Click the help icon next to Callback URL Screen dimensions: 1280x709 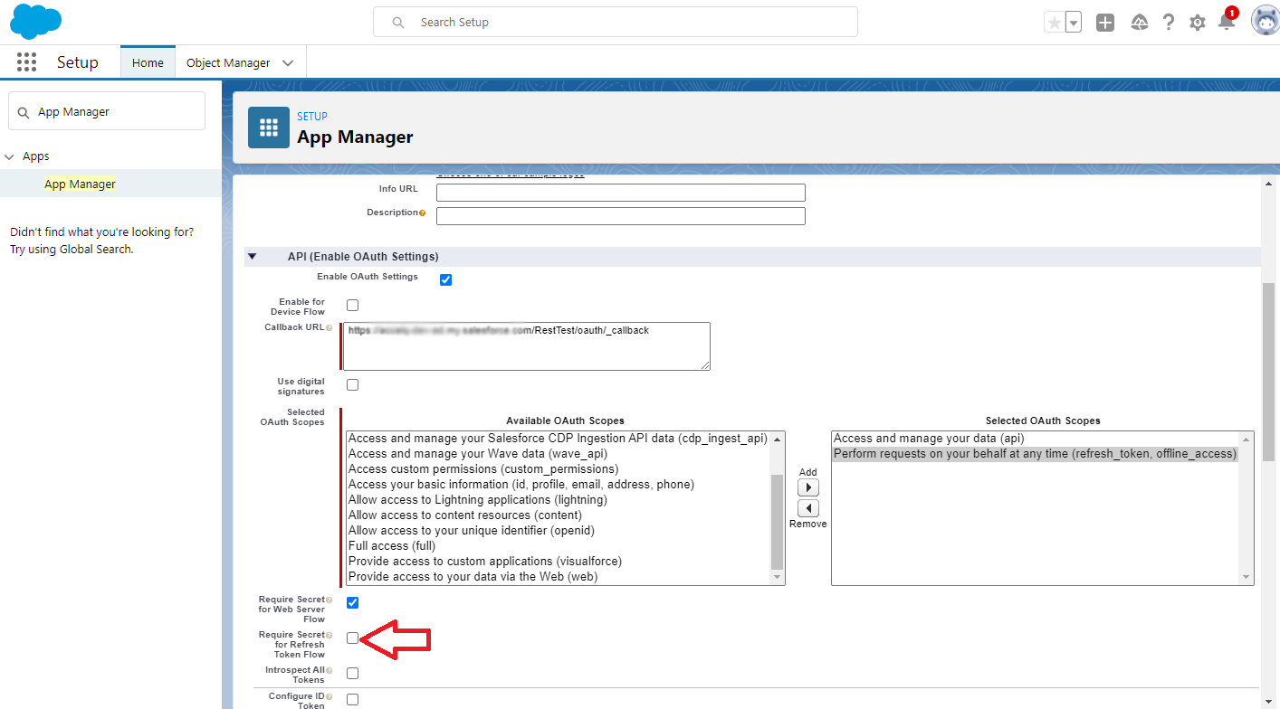click(x=329, y=328)
